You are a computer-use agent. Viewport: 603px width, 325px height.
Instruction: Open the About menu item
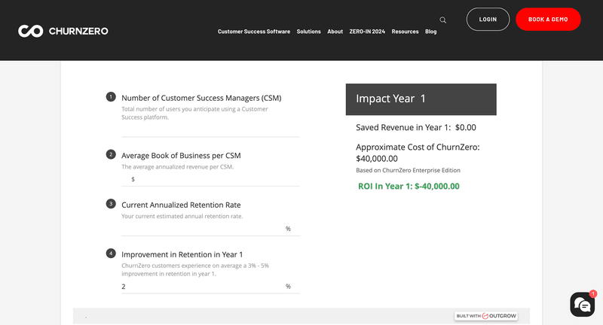click(x=335, y=32)
